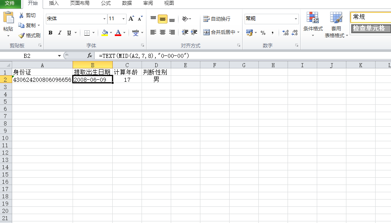The image size is (391, 223).
Task: Click the 自动换行 wrap text button
Action: coord(217,19)
